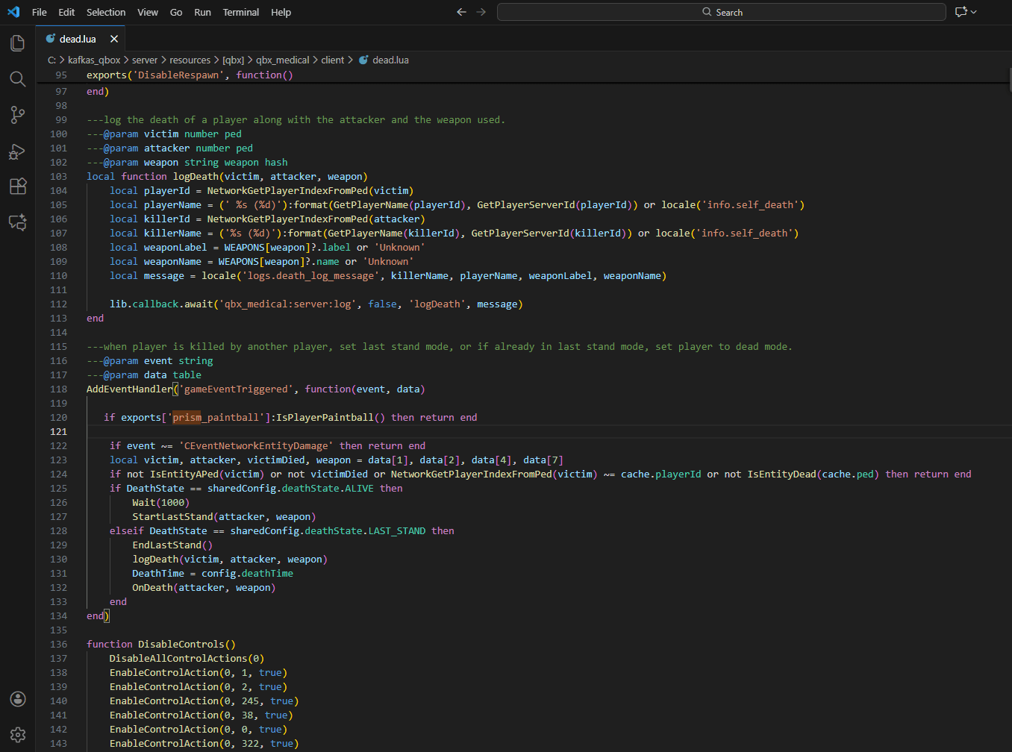Open the Selection menu
The image size is (1012, 752).
106,13
